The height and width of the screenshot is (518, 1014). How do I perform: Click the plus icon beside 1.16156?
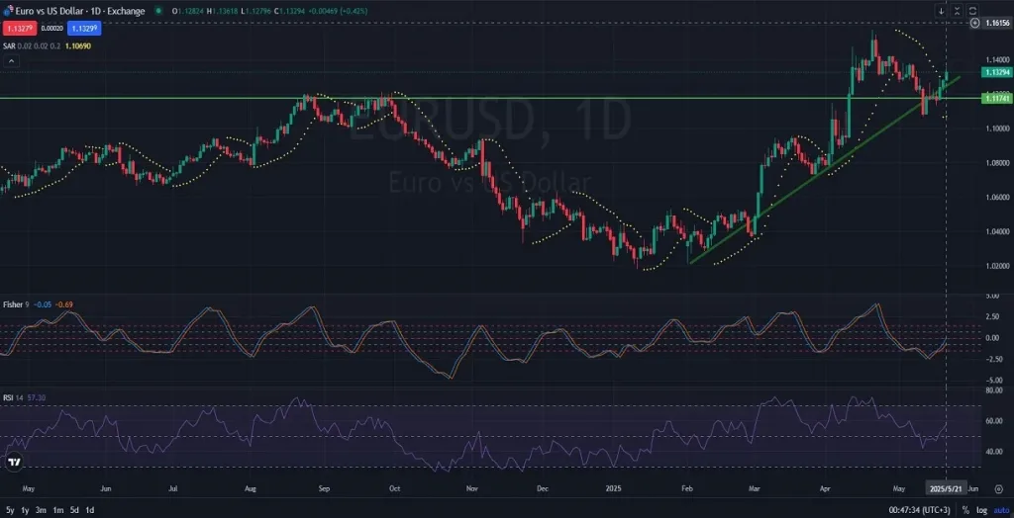(975, 23)
